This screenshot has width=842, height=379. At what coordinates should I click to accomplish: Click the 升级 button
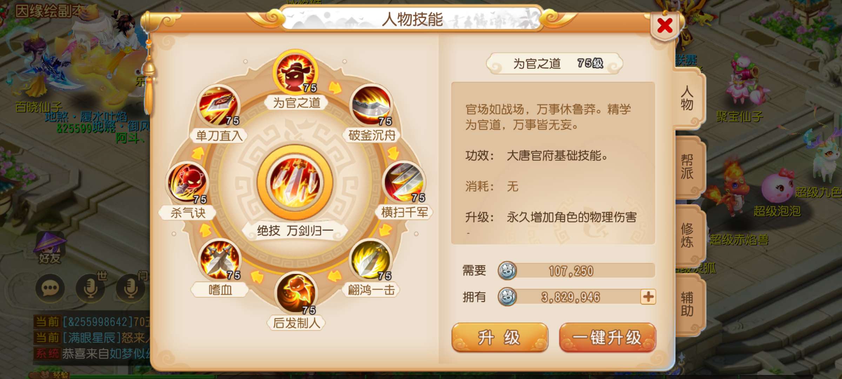(x=500, y=337)
